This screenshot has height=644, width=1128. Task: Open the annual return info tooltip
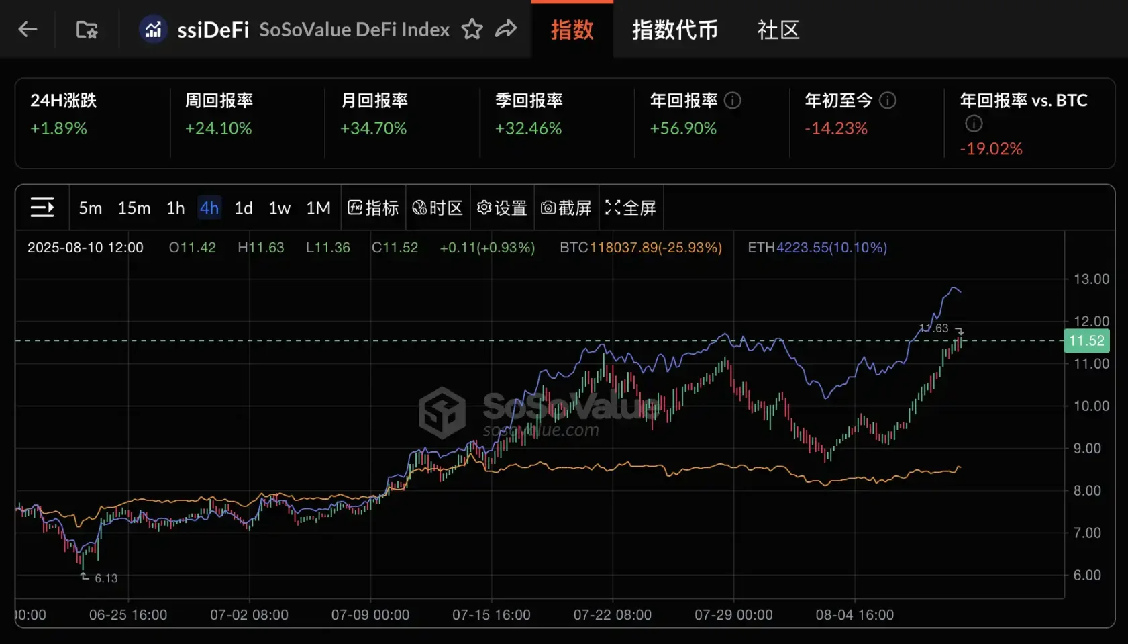pyautogui.click(x=733, y=101)
